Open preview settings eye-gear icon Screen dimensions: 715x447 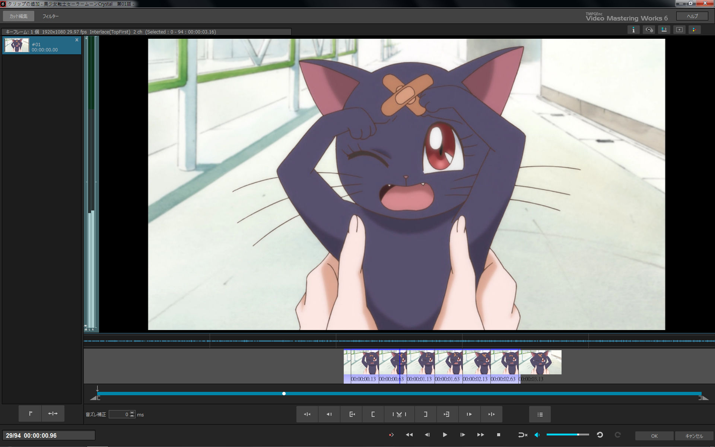(649, 30)
